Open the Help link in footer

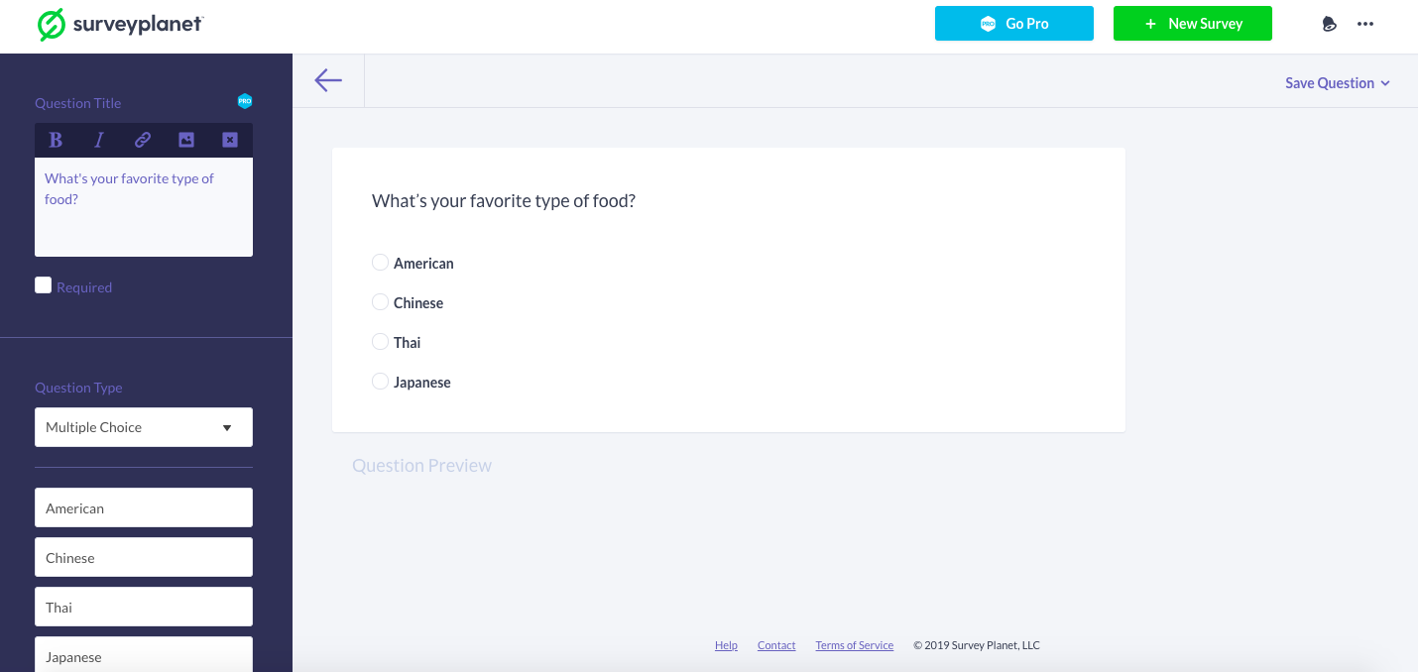(x=726, y=645)
